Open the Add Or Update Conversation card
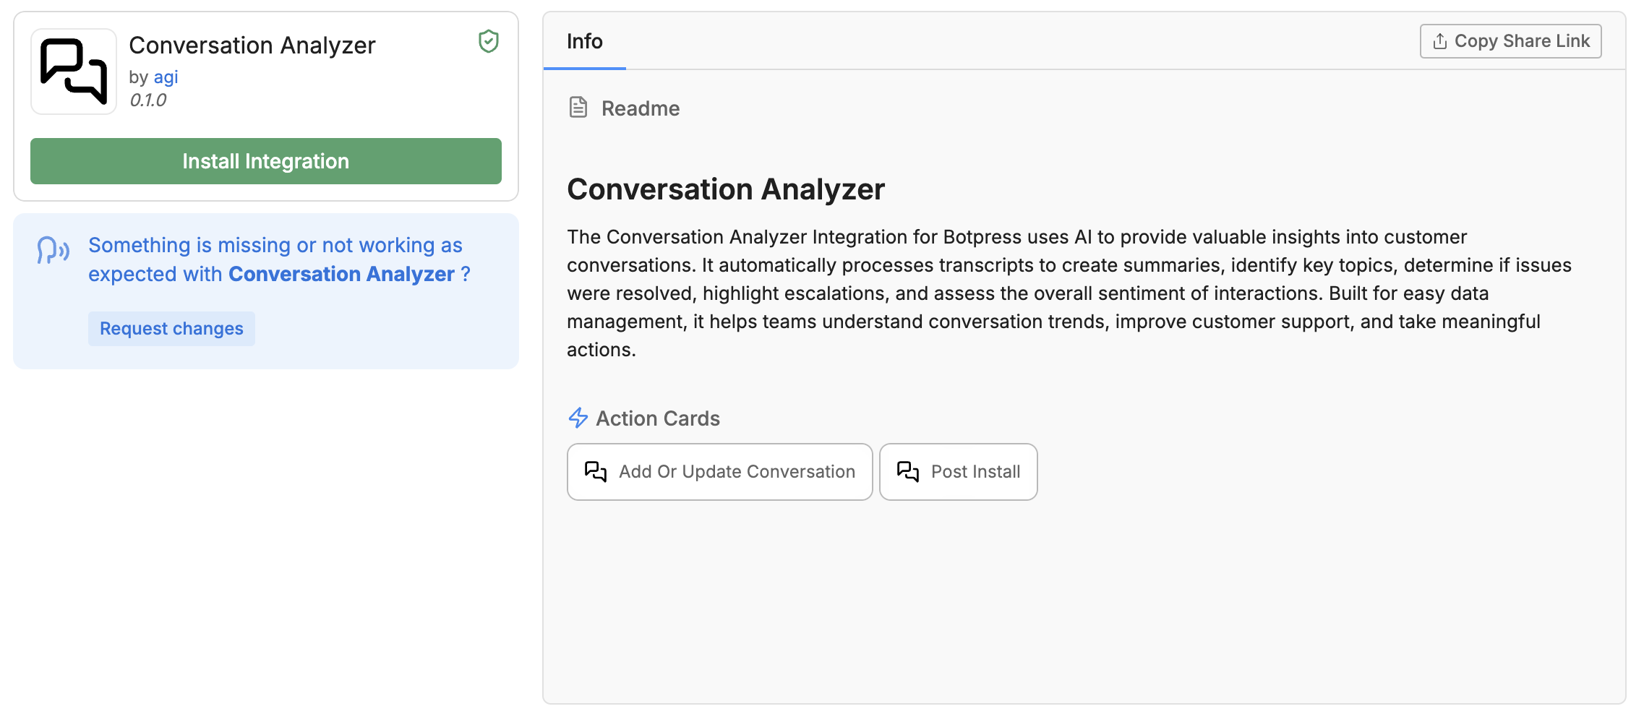1644x727 pixels. pyautogui.click(x=719, y=472)
